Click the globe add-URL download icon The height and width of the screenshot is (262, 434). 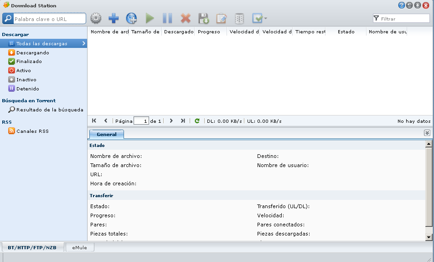(131, 18)
